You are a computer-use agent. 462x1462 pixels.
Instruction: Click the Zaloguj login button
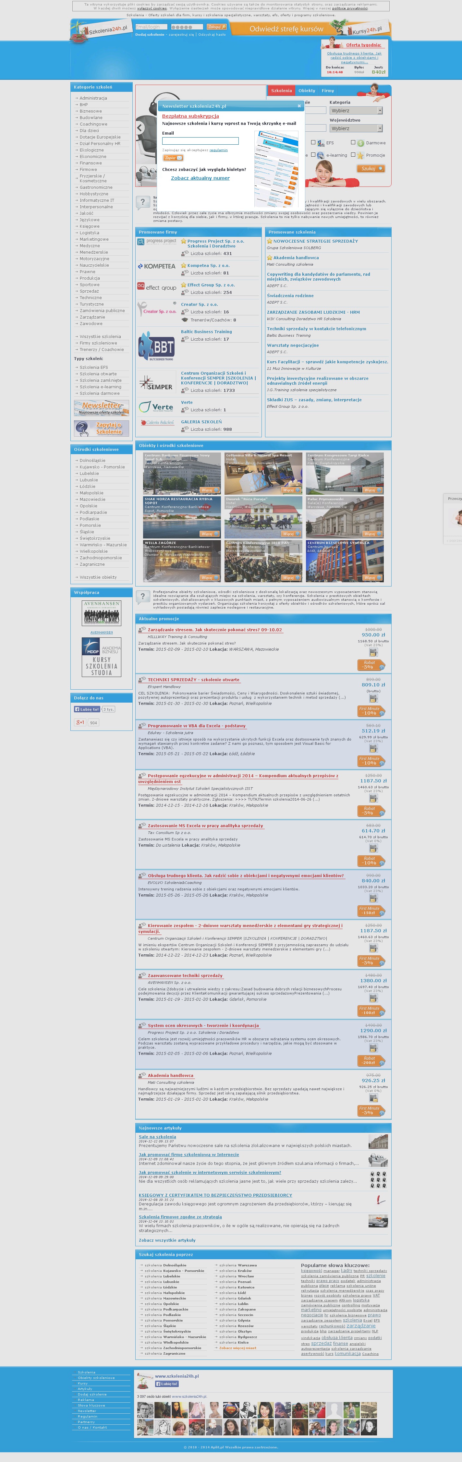pyautogui.click(x=216, y=27)
